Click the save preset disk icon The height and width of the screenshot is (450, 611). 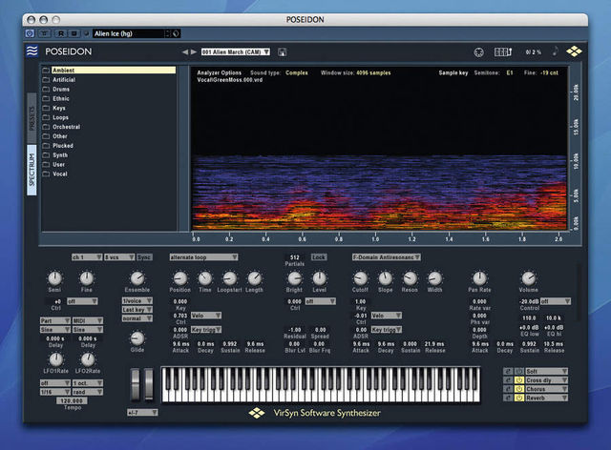(x=283, y=51)
